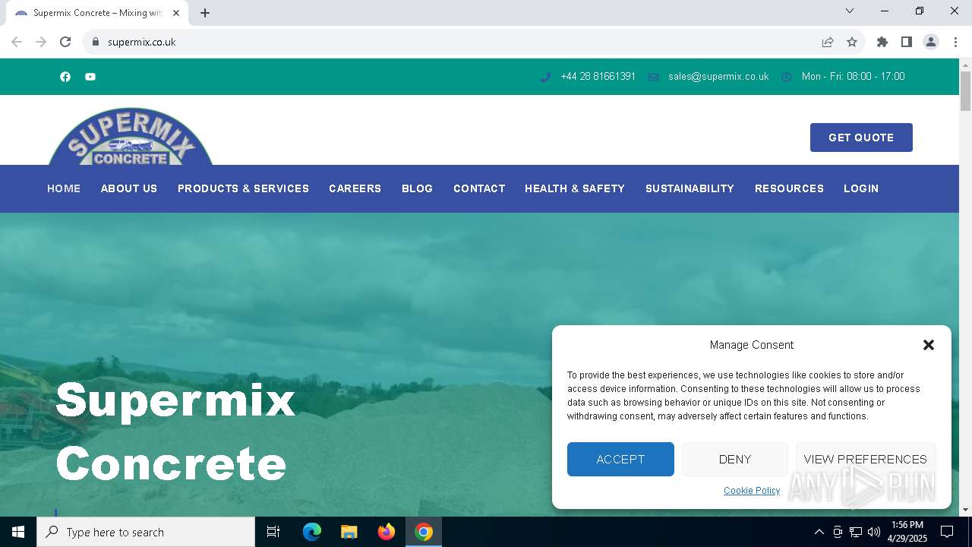The image size is (972, 547).
Task: Open the volume speaker icon
Action: tap(874, 532)
